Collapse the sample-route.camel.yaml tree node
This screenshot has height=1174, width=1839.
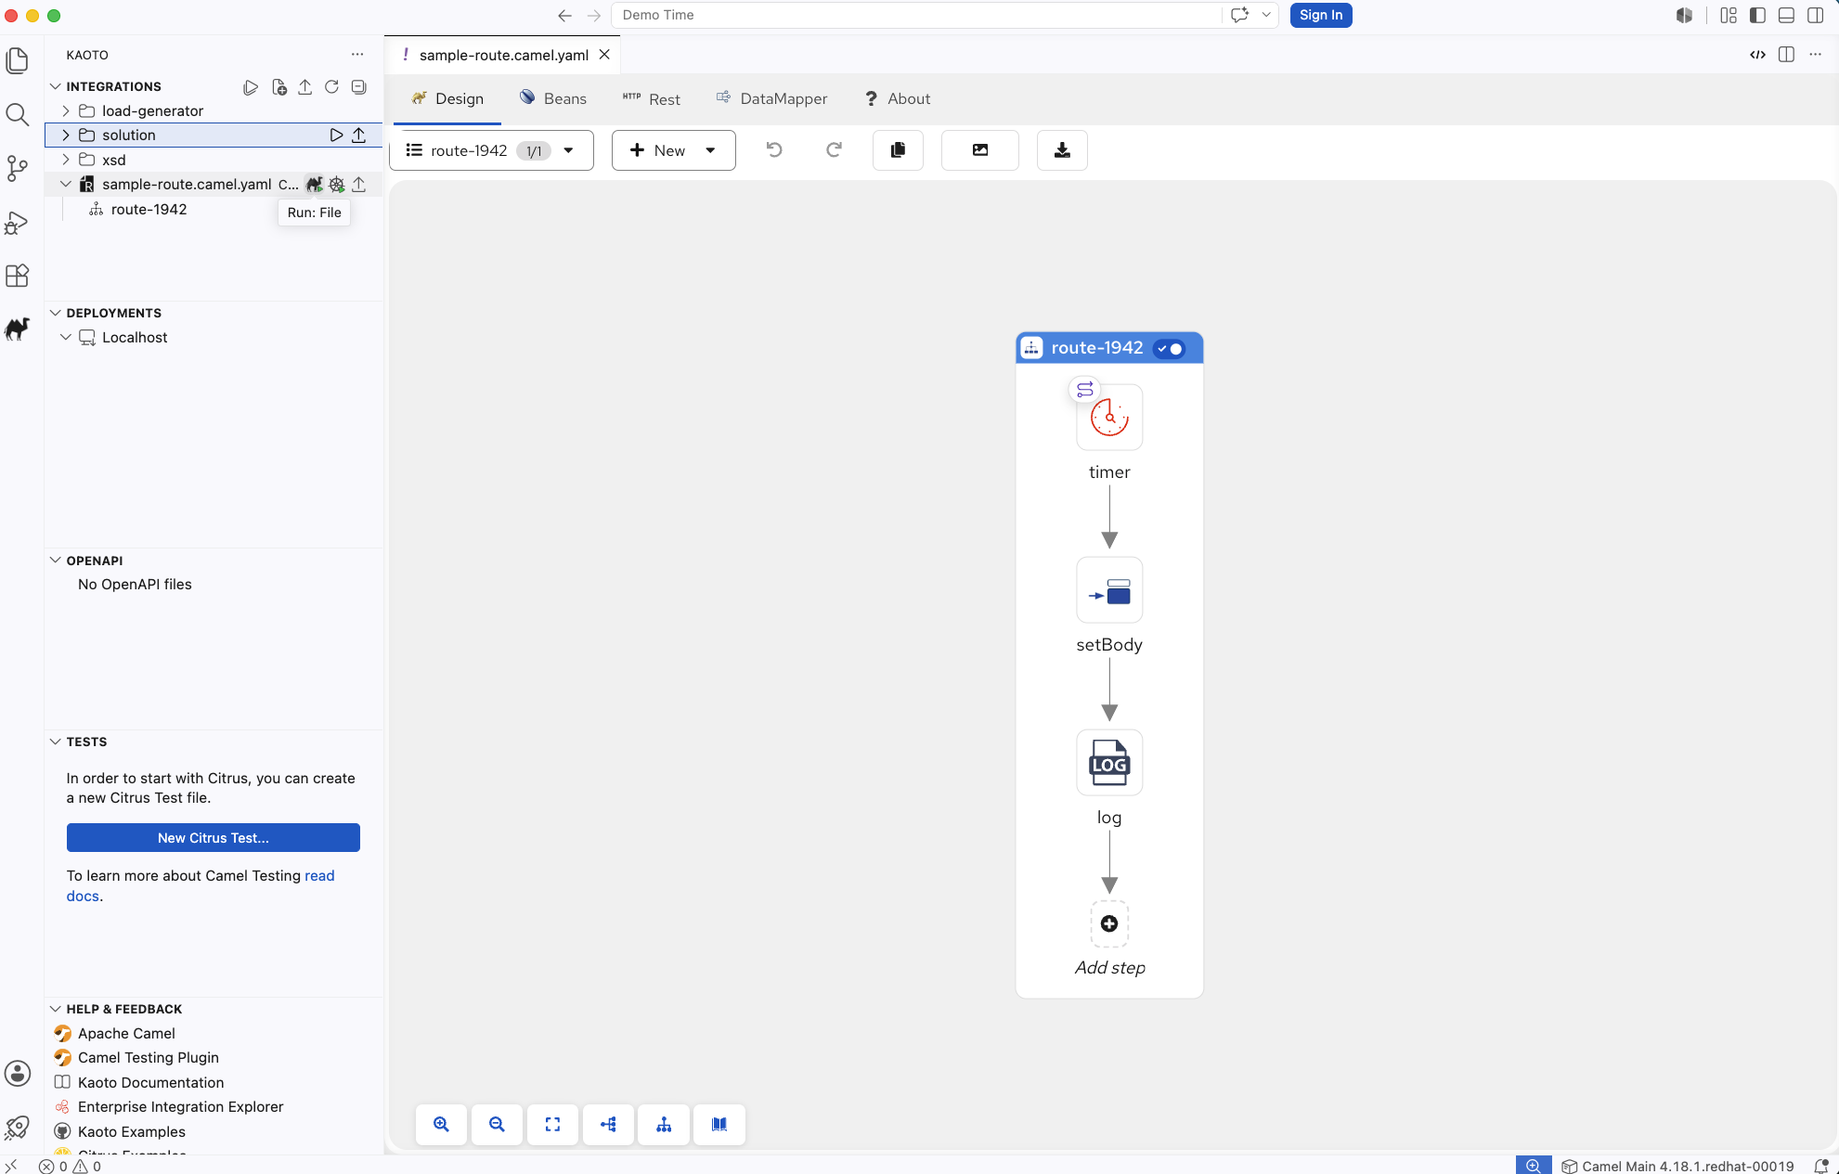[x=66, y=185]
